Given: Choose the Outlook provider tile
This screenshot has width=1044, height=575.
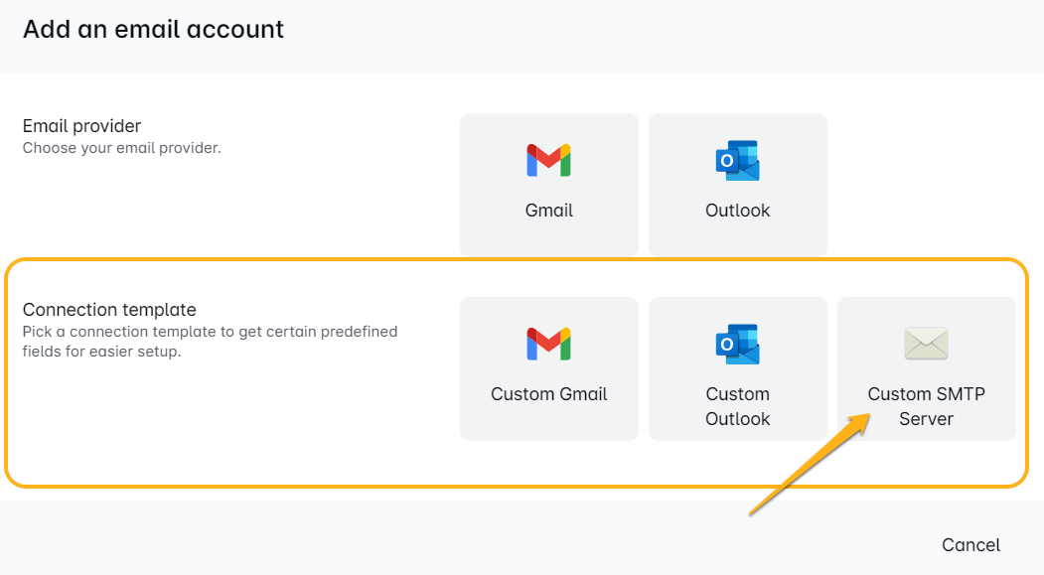Looking at the screenshot, I should 737,185.
